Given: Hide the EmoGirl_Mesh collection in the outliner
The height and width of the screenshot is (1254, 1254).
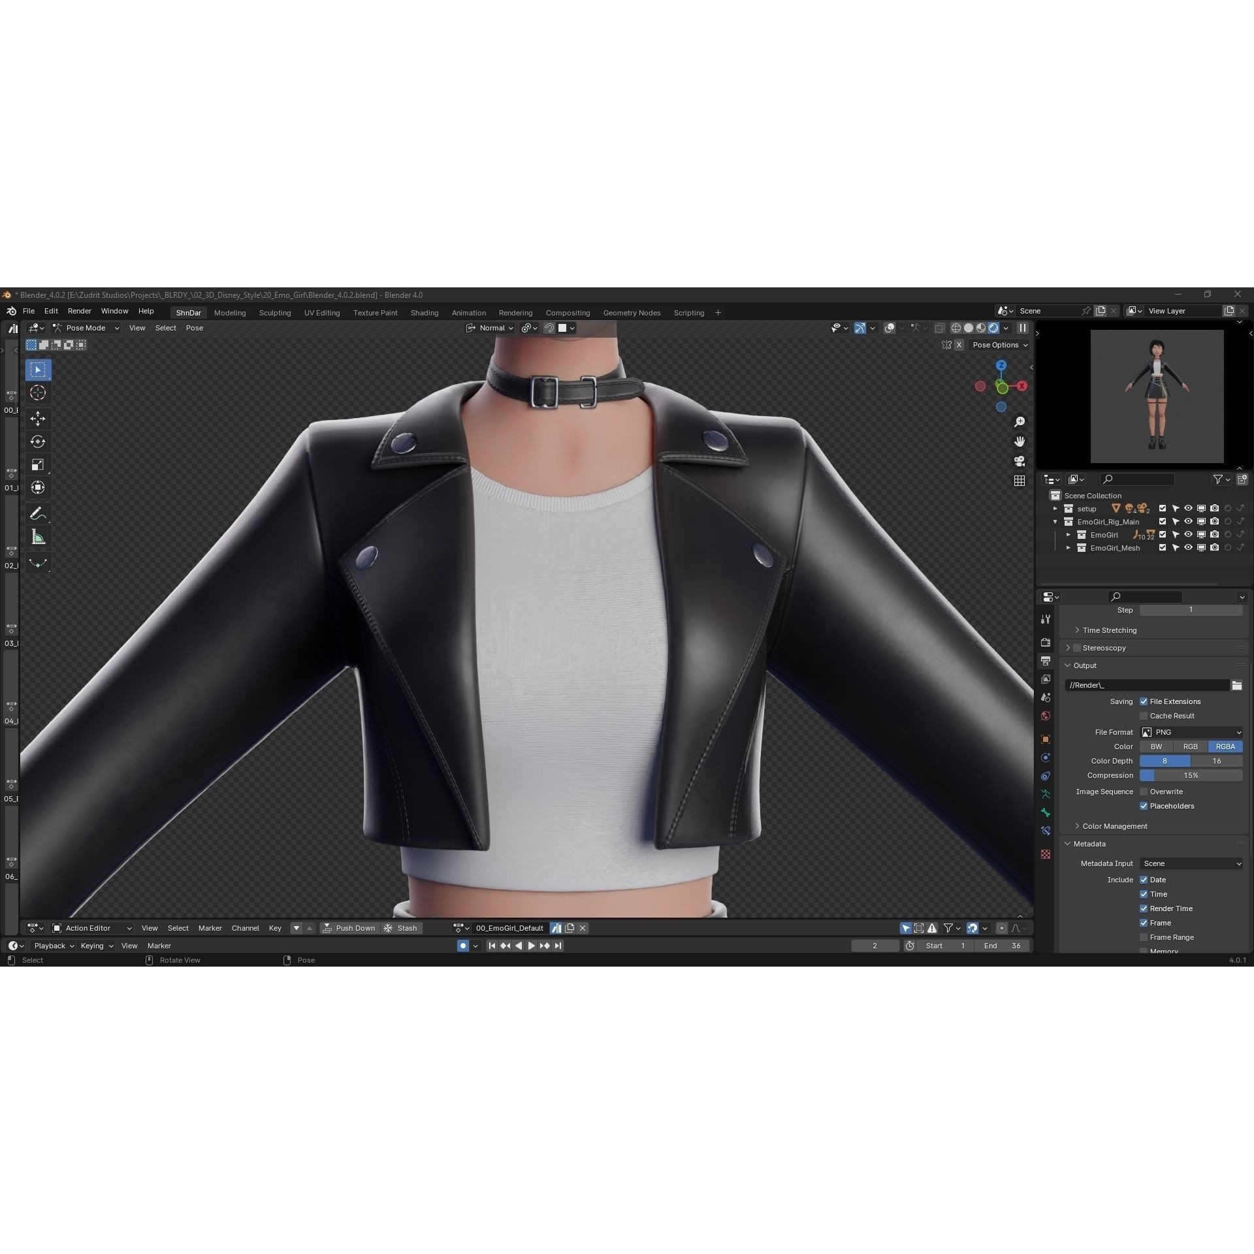Looking at the screenshot, I should pyautogui.click(x=1188, y=547).
